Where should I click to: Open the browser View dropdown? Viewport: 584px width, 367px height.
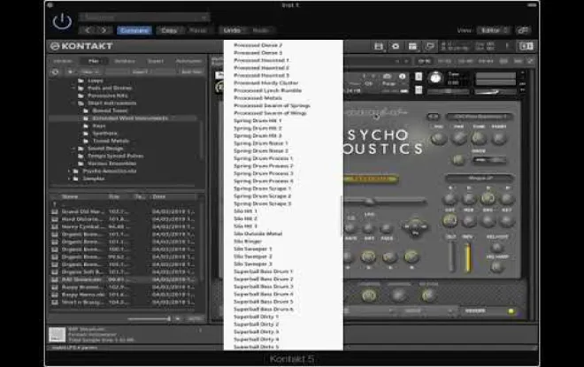(x=89, y=72)
